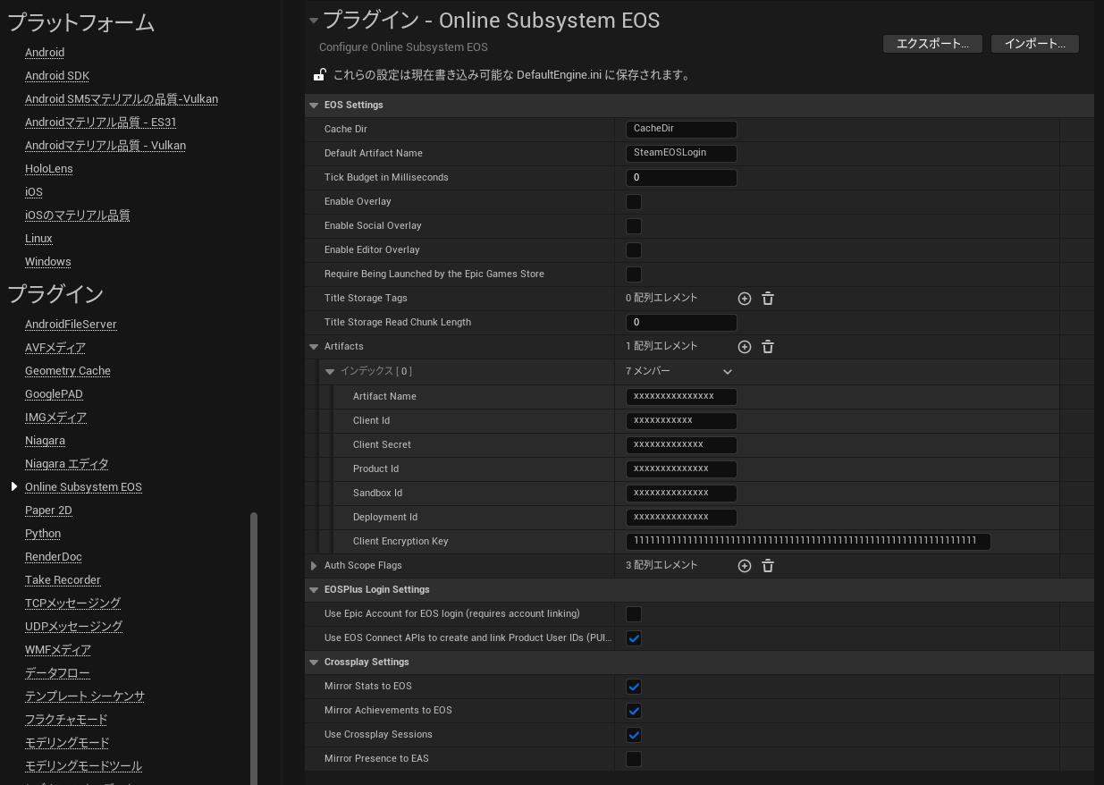The width and height of the screenshot is (1104, 785).
Task: Clear the Title Storage Tags array
Action: [x=768, y=299]
